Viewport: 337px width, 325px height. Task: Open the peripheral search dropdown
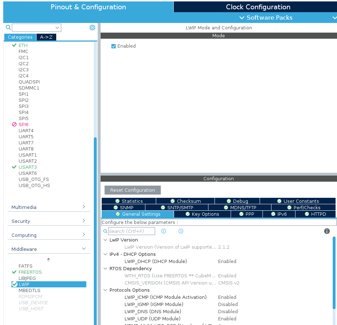(57, 28)
